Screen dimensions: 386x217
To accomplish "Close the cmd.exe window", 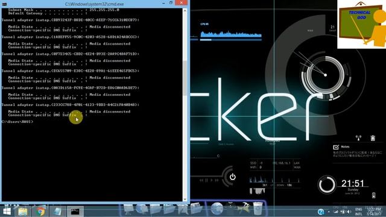I will click(182, 2).
